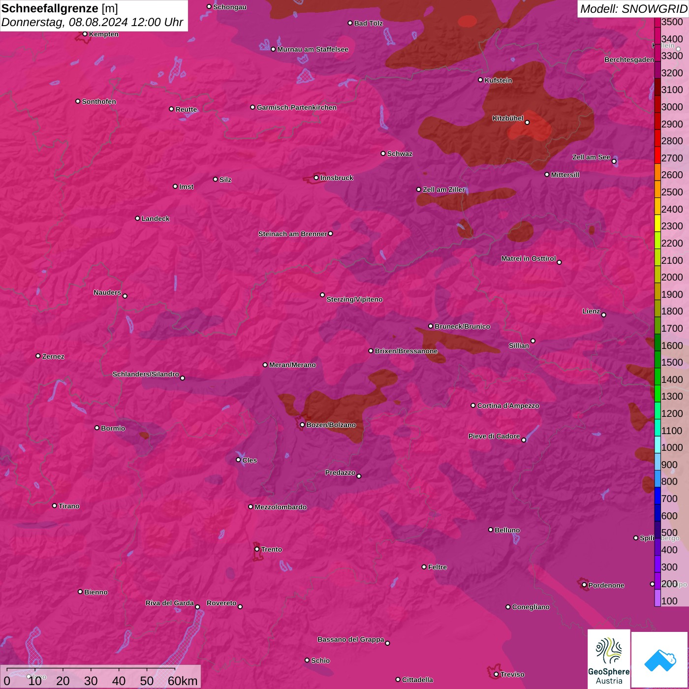Select the Belluno city marker
Viewport: 689px width, 689px height.
point(491,530)
